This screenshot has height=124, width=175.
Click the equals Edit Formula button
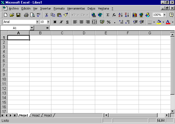[47, 28]
